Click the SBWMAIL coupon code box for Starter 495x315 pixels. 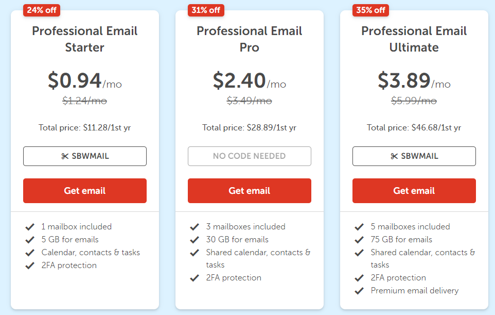point(84,156)
